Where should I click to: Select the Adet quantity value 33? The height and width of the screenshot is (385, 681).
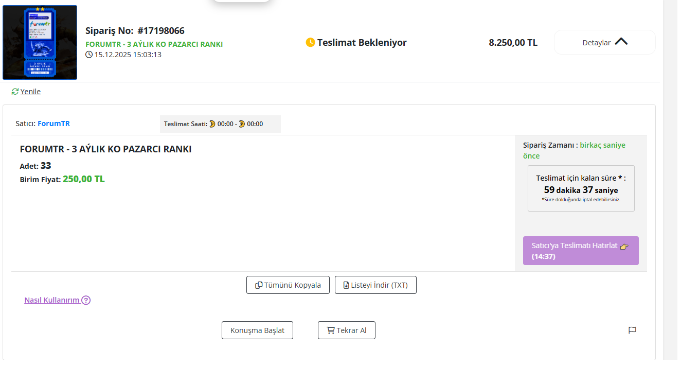coord(46,166)
